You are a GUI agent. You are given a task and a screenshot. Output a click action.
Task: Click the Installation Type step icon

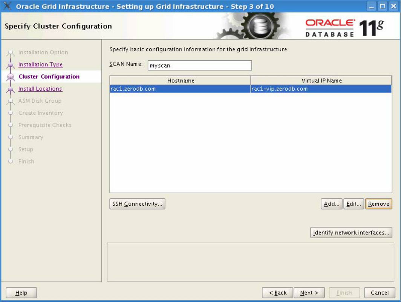point(11,65)
